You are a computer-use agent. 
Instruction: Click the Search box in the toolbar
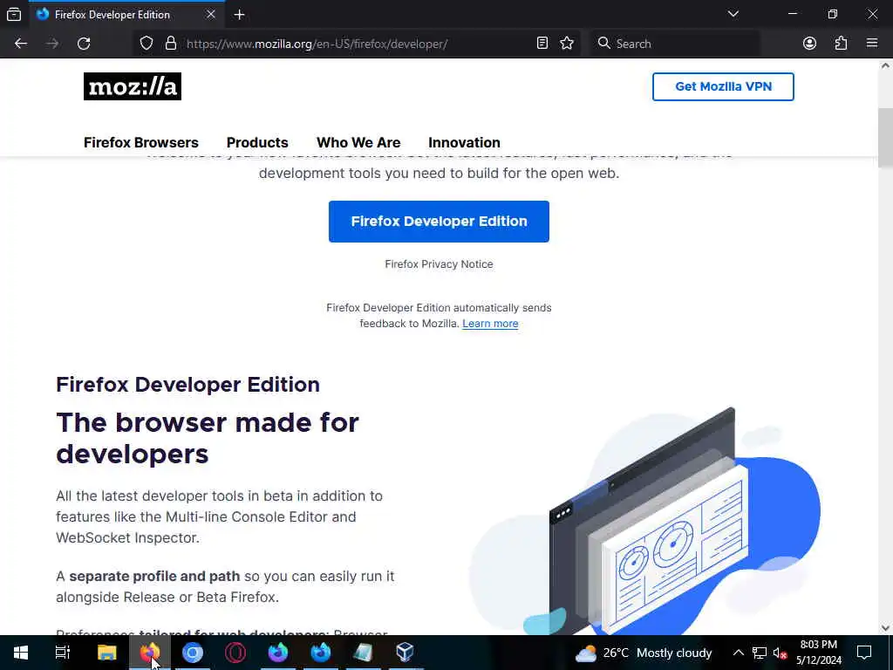point(675,44)
